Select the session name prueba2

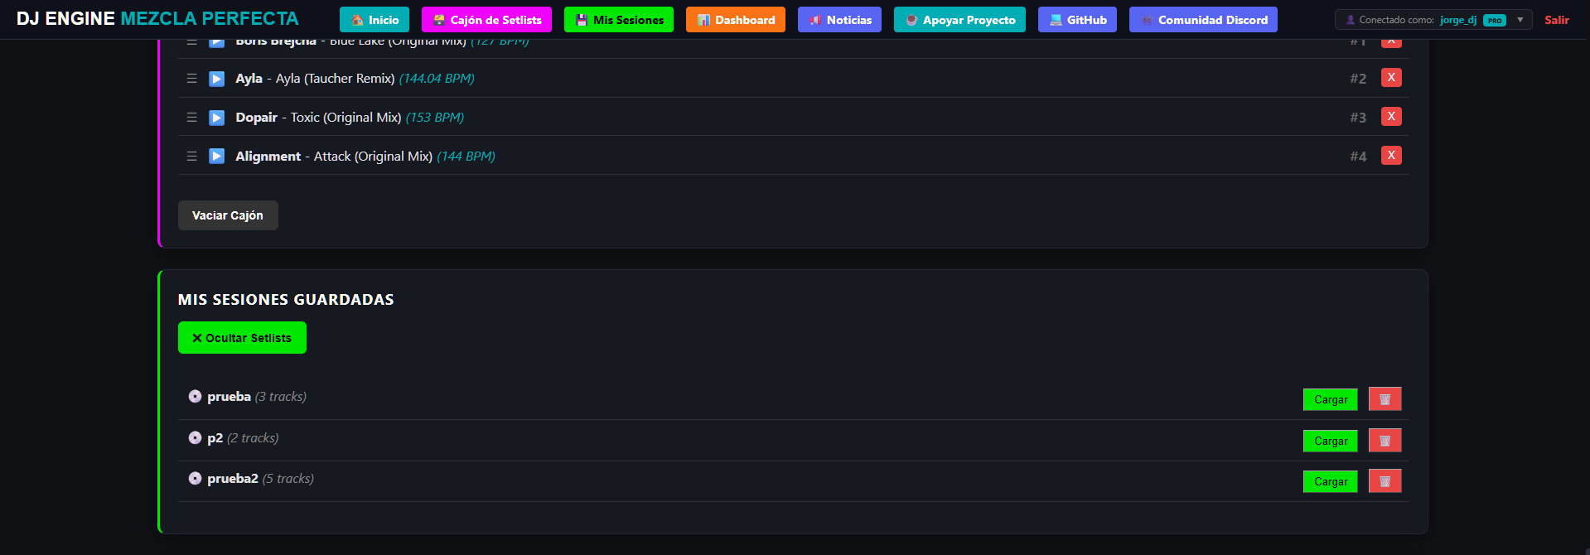233,479
